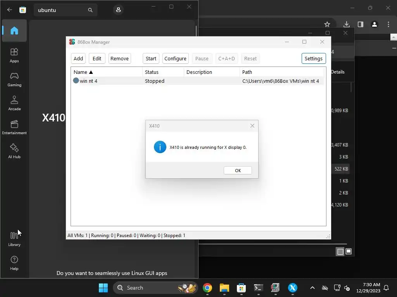Toggle Chrome side panel icon

coord(361,24)
